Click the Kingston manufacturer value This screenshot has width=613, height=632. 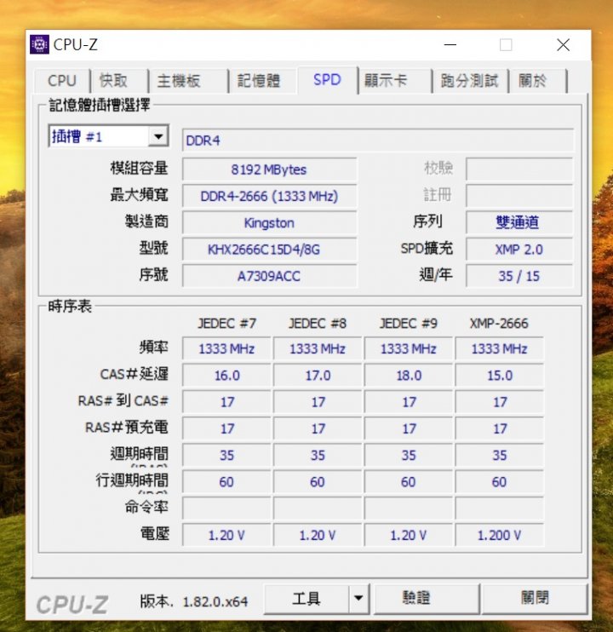[269, 223]
